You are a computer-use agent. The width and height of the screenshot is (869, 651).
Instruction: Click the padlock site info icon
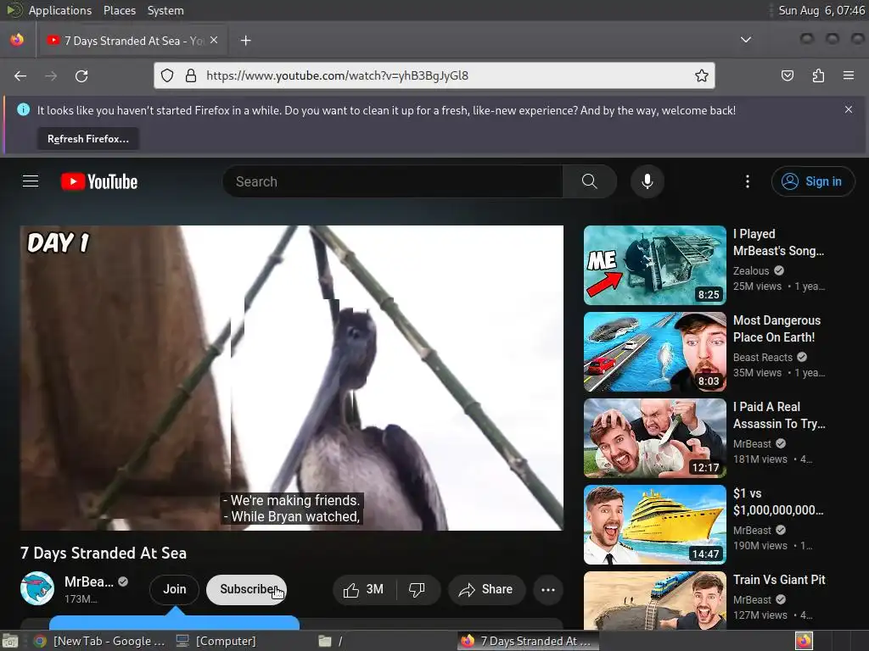tap(191, 75)
